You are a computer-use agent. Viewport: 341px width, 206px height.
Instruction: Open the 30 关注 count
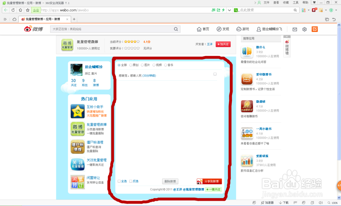click(74, 82)
